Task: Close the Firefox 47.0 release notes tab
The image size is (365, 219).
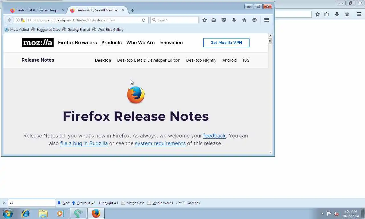Action: tap(123, 10)
